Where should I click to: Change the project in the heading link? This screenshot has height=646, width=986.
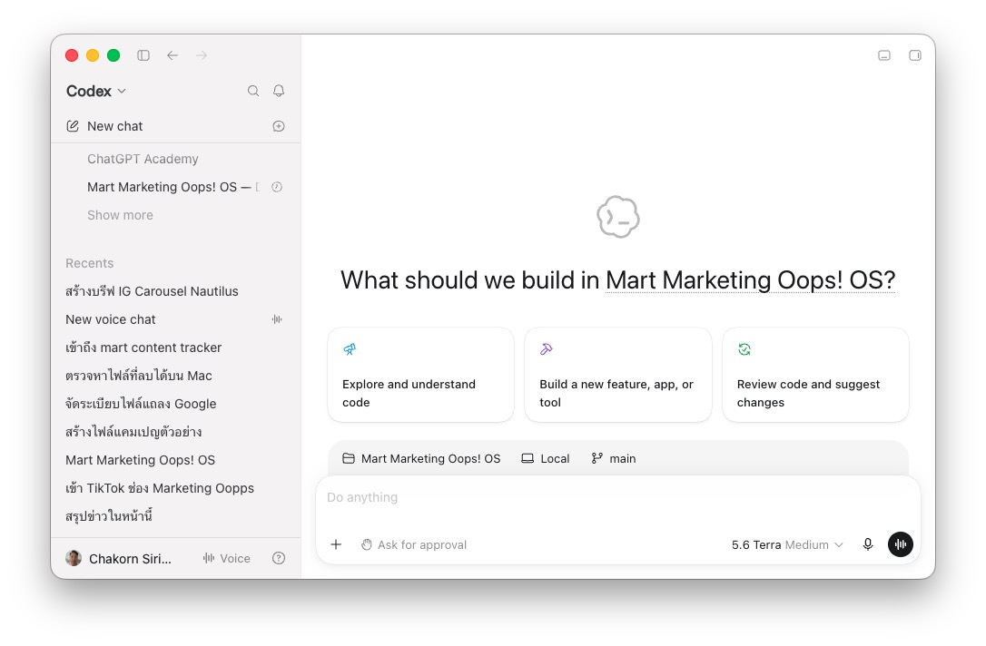(x=750, y=280)
